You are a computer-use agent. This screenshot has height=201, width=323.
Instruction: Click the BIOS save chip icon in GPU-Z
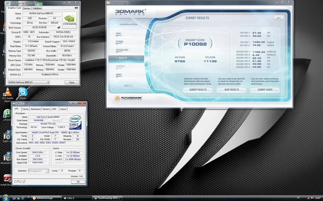[59, 27]
